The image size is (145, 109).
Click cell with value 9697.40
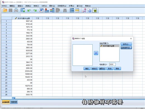click(x=22, y=21)
